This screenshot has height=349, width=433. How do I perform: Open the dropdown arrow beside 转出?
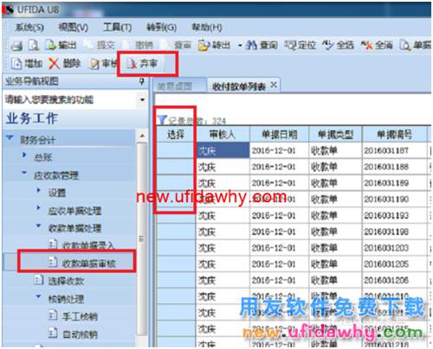[x=239, y=46]
